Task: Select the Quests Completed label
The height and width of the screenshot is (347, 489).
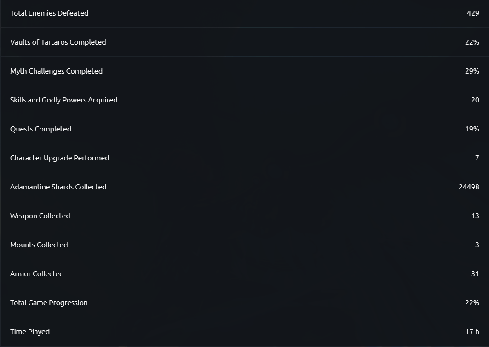Action: point(40,129)
